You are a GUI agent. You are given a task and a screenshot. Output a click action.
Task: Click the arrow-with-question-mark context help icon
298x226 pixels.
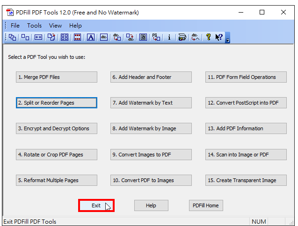pyautogui.click(x=219, y=37)
